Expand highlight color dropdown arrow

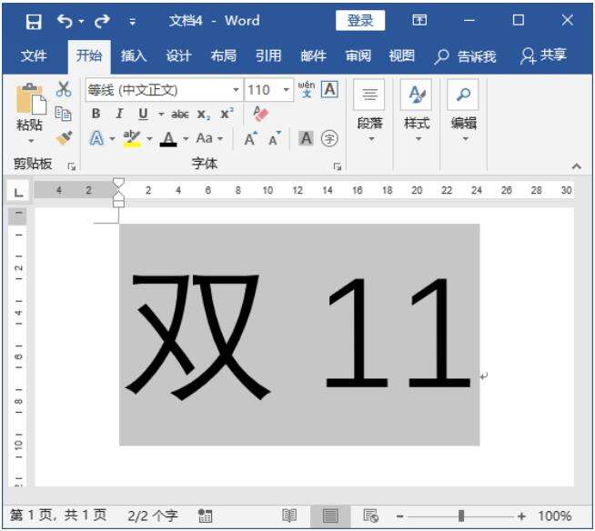(149, 139)
